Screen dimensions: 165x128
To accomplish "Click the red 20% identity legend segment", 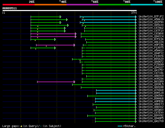I will pos(19,5).
